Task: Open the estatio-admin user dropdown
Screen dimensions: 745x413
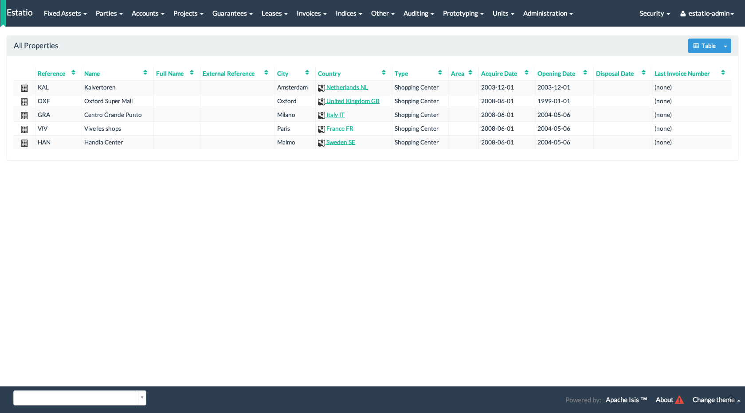Action: [707, 13]
